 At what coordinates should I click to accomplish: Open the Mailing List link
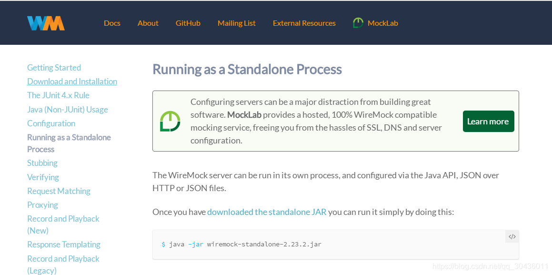[237, 23]
